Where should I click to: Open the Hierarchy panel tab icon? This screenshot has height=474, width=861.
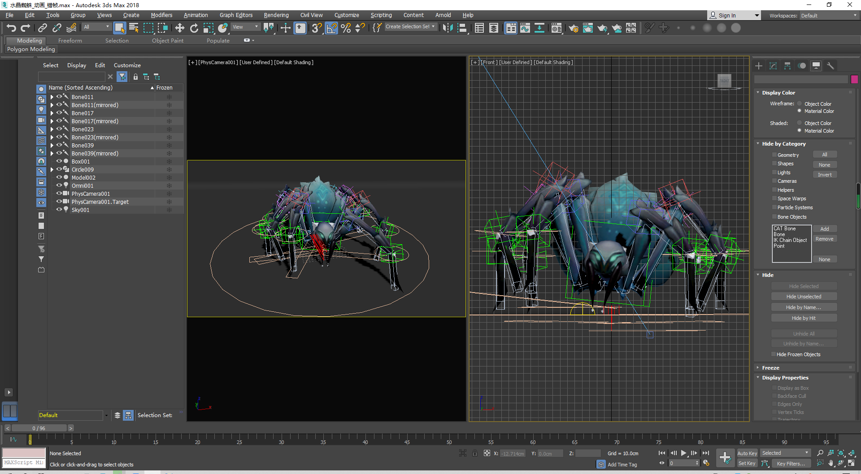(x=787, y=66)
